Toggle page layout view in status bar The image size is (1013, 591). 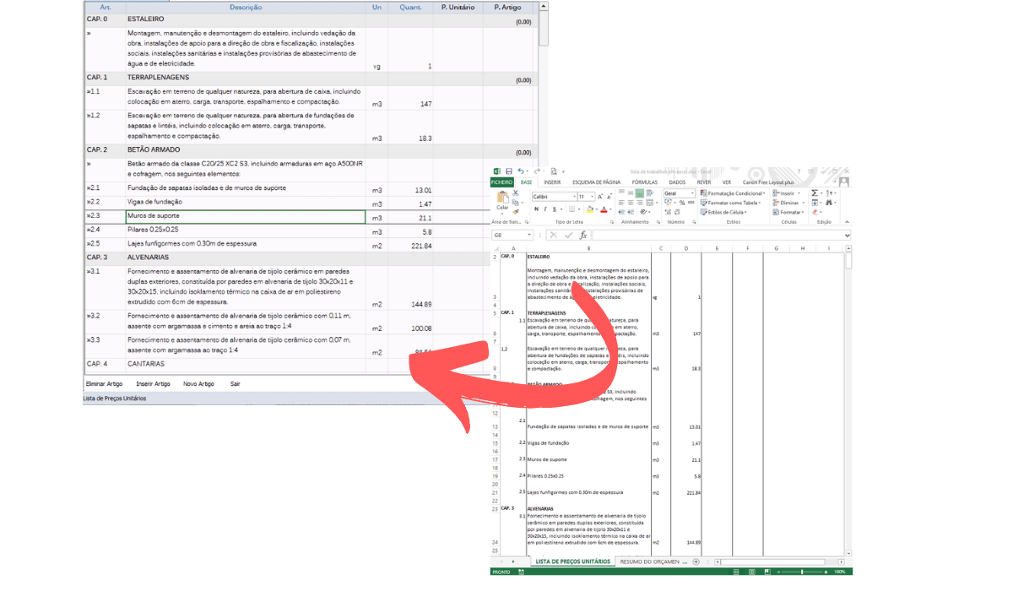point(752,572)
